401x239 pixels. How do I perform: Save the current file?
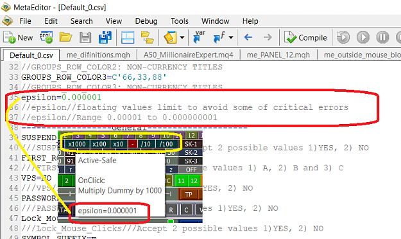(x=85, y=37)
